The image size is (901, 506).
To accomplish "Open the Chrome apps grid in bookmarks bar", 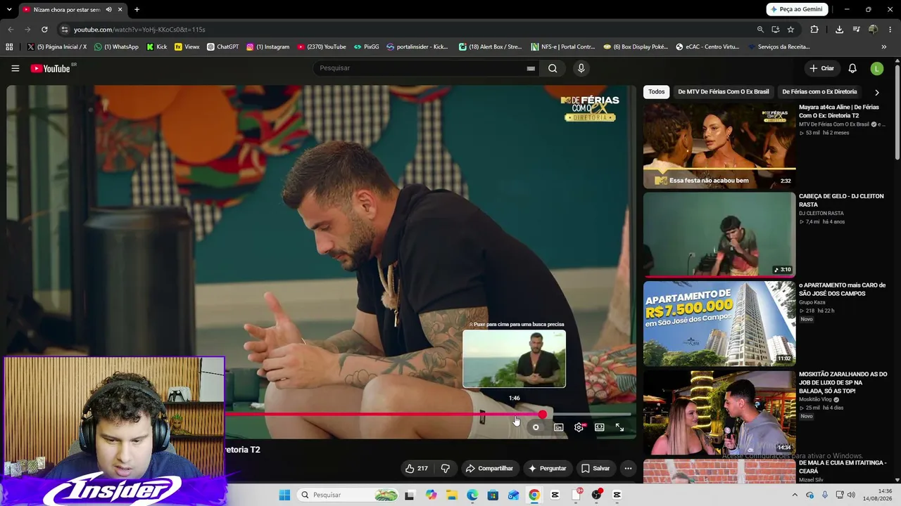I will pos(9,47).
